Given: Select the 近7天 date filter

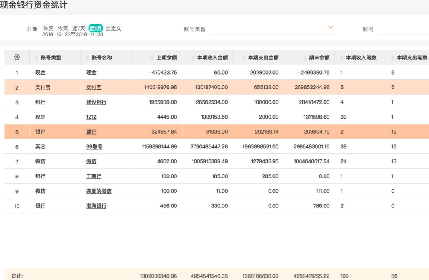Looking at the screenshot, I should pos(79,28).
